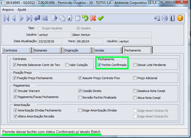Open help question mark icon
Screen dimensions: 191x138
click(180, 18)
